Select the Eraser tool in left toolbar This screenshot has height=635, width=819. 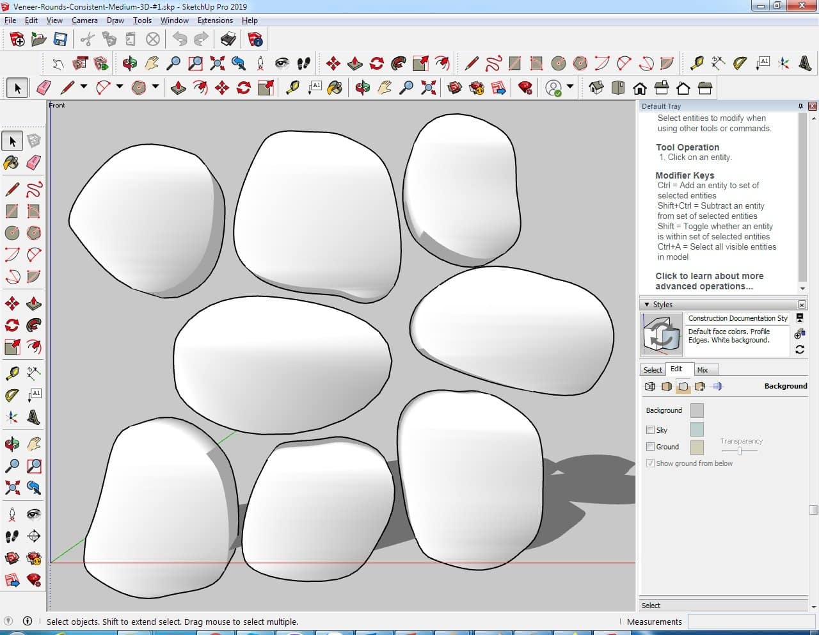34,163
